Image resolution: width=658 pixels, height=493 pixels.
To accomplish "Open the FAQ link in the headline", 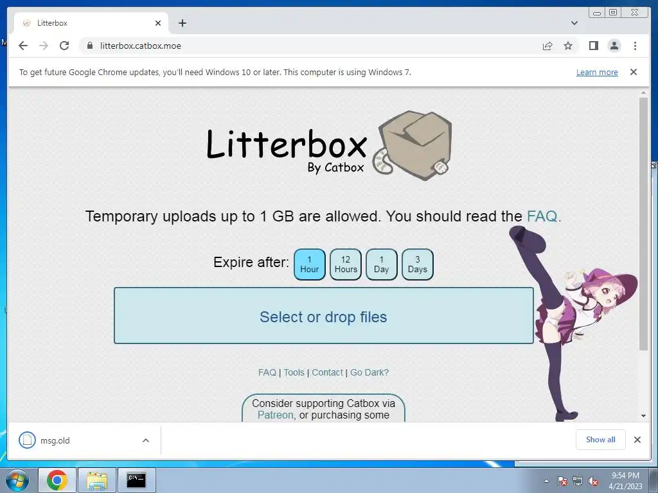I will click(x=544, y=216).
